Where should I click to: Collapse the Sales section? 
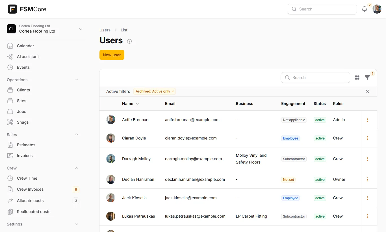77,135
